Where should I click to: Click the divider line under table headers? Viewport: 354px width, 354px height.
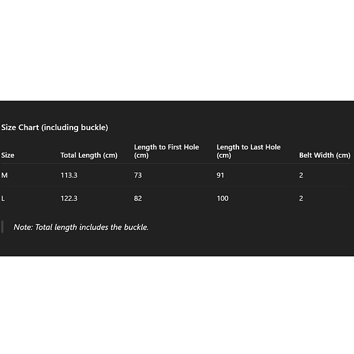(176, 163)
